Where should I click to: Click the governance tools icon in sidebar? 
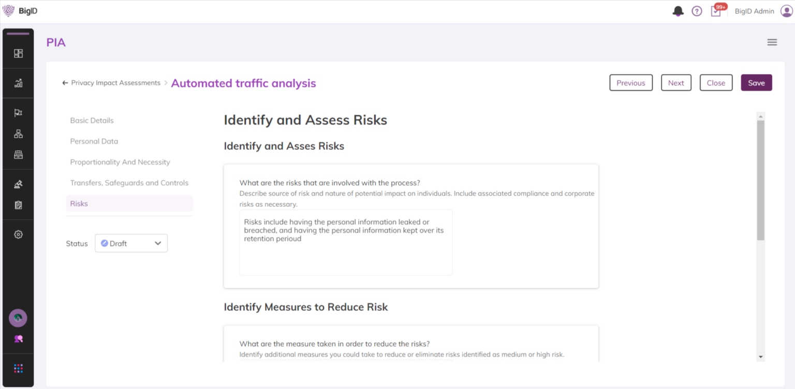(18, 184)
